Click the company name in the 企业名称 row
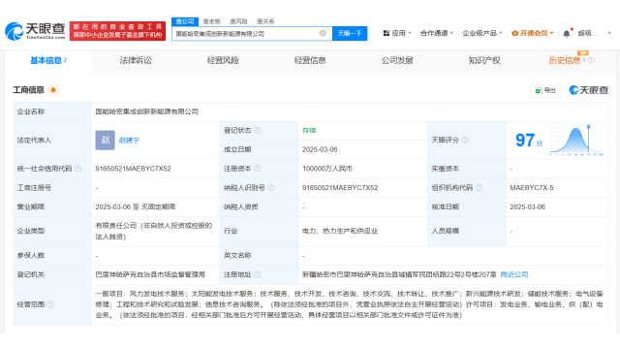This screenshot has width=620, height=349. (x=146, y=111)
